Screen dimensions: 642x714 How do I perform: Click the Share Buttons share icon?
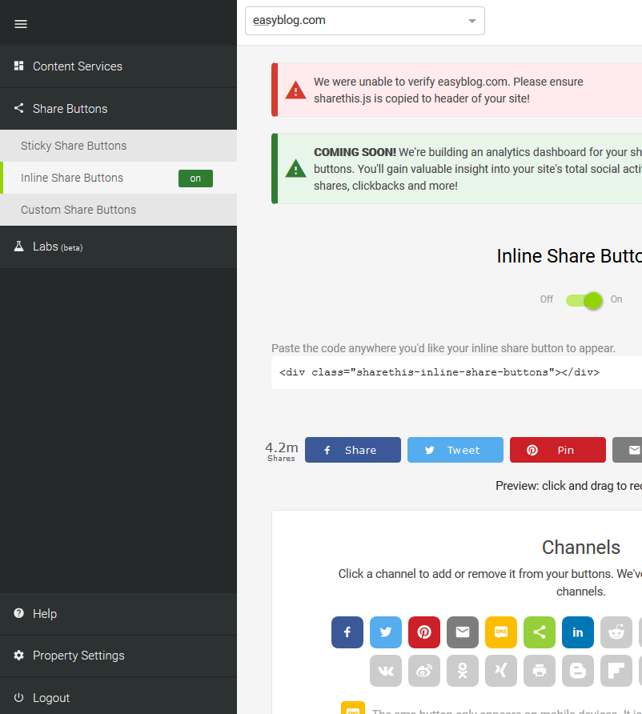(18, 108)
